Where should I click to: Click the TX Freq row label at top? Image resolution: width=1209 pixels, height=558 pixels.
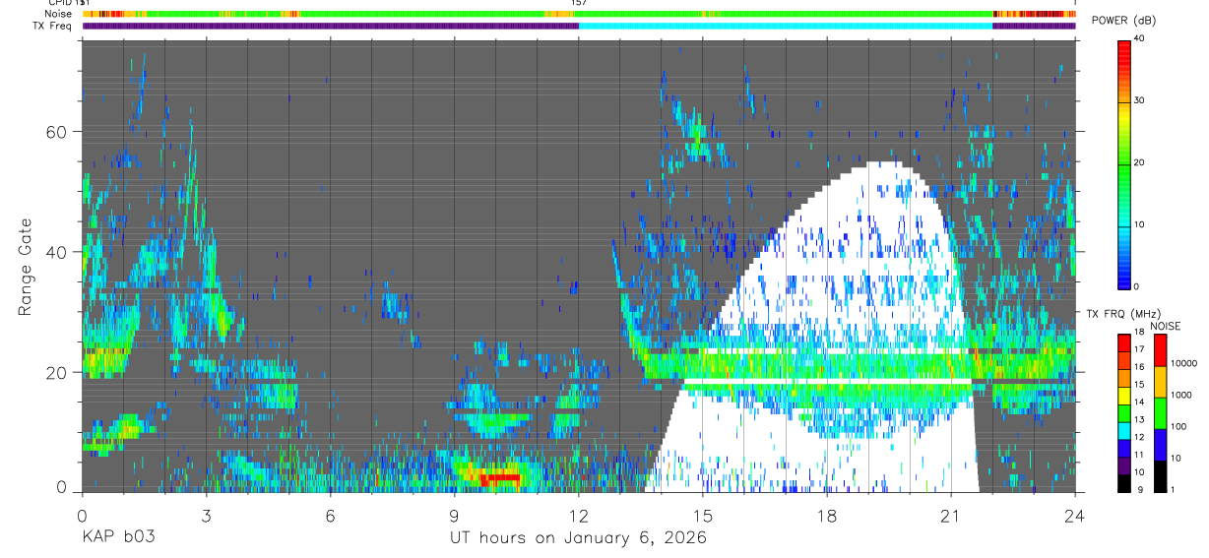pyautogui.click(x=52, y=26)
